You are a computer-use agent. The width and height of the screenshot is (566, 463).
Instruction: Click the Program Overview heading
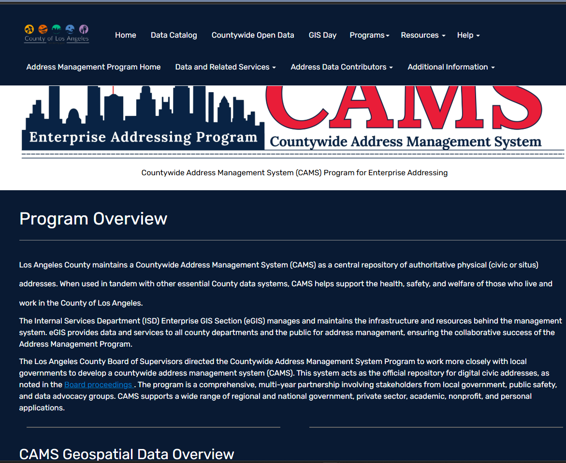[x=93, y=219]
